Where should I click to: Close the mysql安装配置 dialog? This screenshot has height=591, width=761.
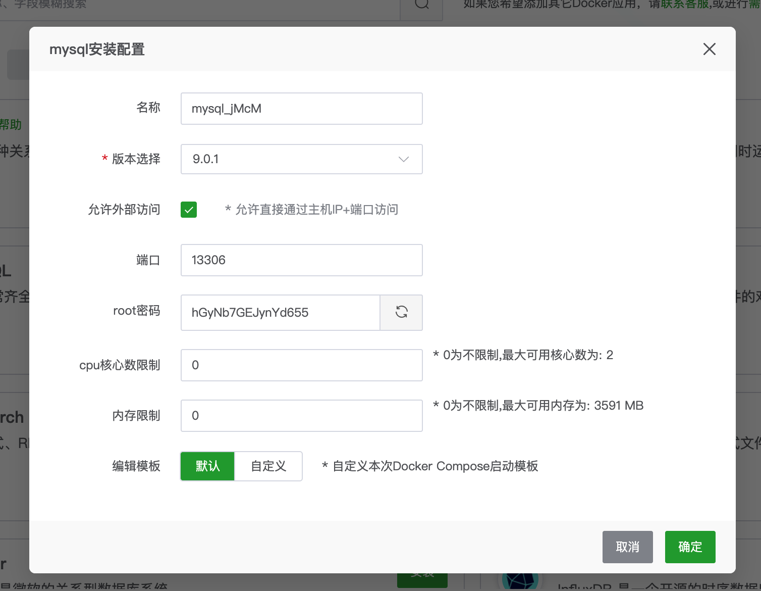(x=709, y=49)
